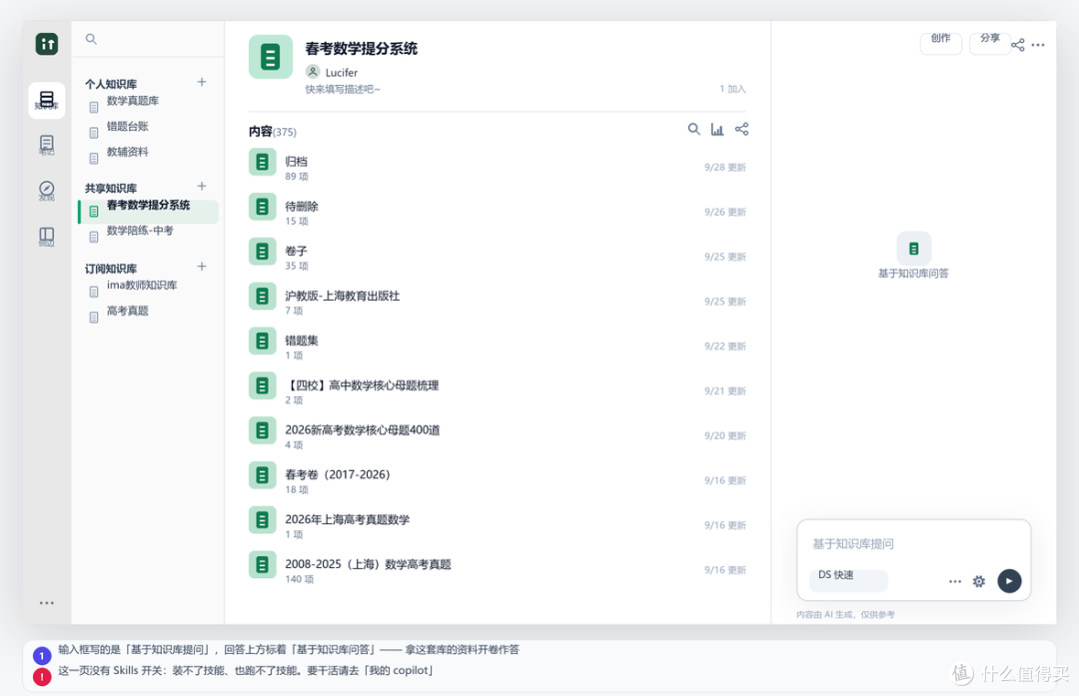Open the notes sidebar icon
The image size is (1079, 696).
point(47,145)
